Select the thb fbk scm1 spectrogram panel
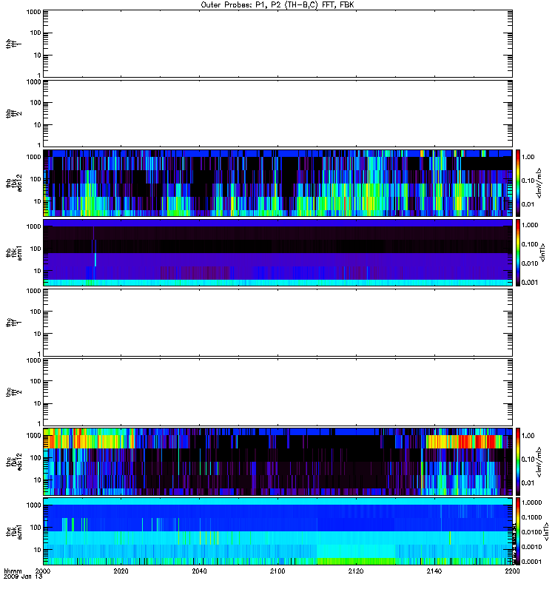The height and width of the screenshot is (592, 555). click(277, 252)
